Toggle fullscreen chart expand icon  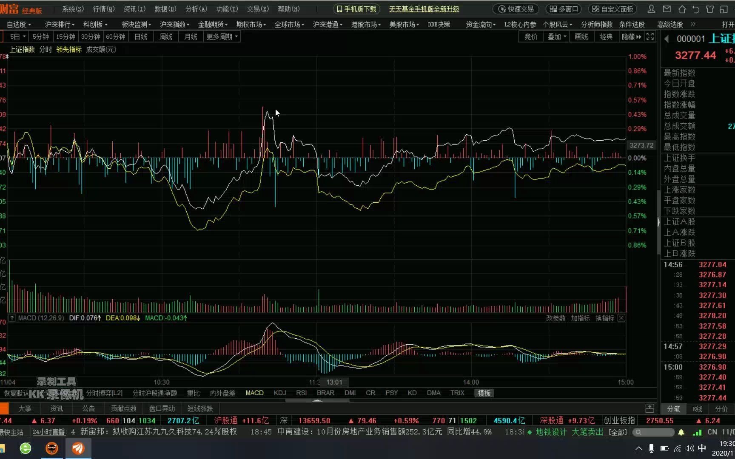pos(650,37)
